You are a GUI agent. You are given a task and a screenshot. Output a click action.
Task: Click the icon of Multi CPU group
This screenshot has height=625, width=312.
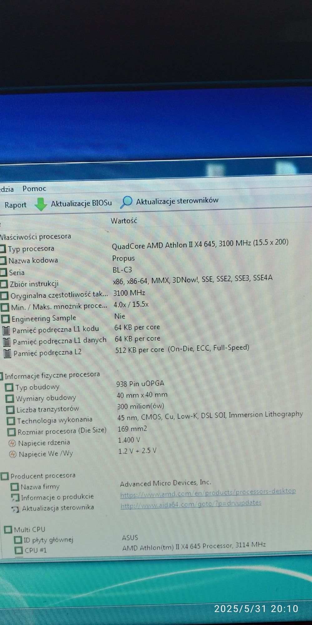click(8, 530)
